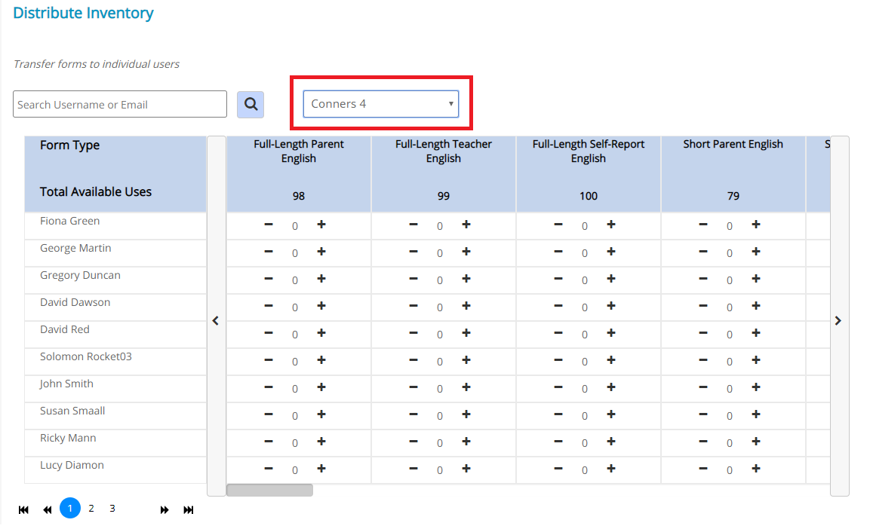The width and height of the screenshot is (870, 532).
Task: Go to next page of users
Action: pos(164,510)
